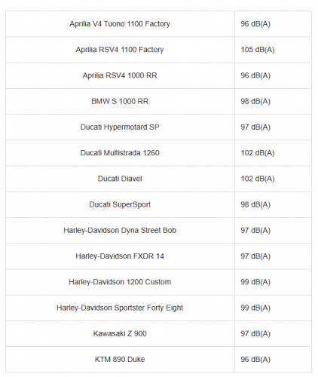Click the Ducati SuperSport row name
Screen dimensions: 318x377
tap(120, 204)
